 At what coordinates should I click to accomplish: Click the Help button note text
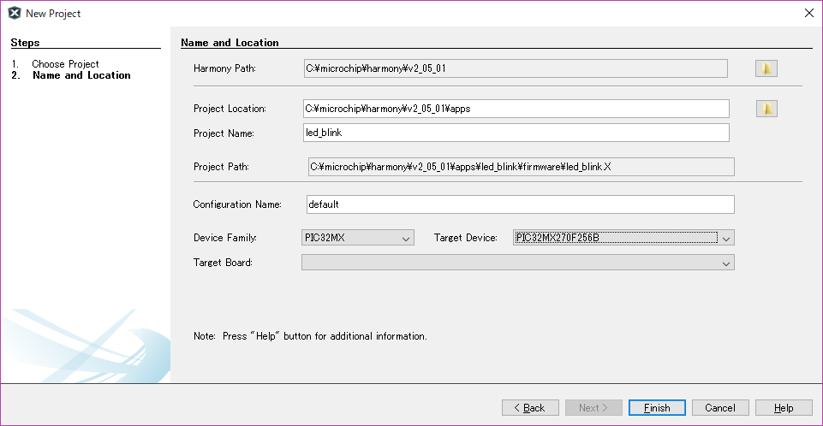310,336
